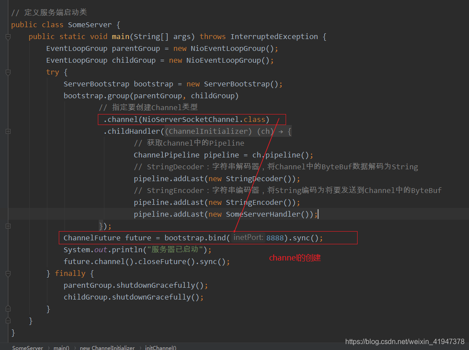Click ChannelPipeline type in the pipeline declaration
Image resolution: width=469 pixels, height=350 pixels.
tap(167, 155)
